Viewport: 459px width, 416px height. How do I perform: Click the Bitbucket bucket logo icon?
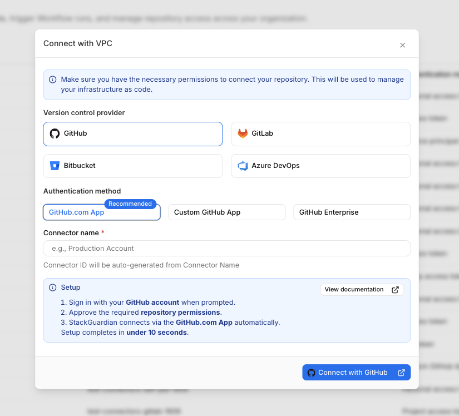[55, 166]
